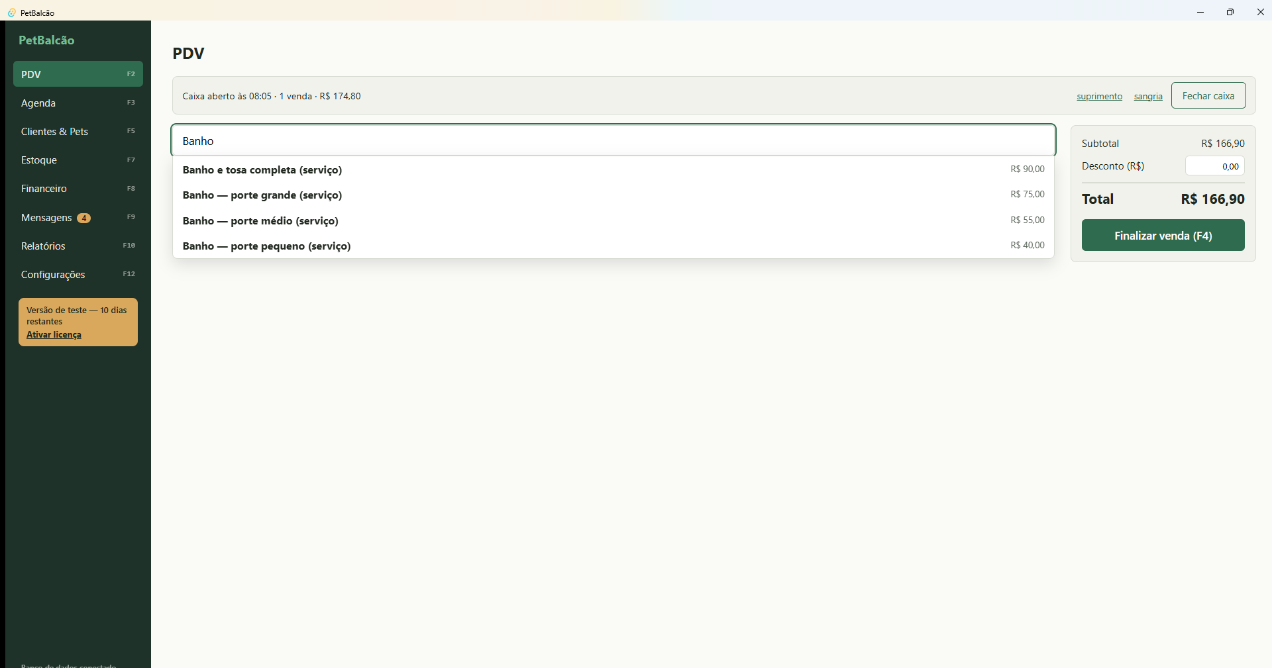
Task: Select the PDV sidebar item
Action: click(78, 74)
